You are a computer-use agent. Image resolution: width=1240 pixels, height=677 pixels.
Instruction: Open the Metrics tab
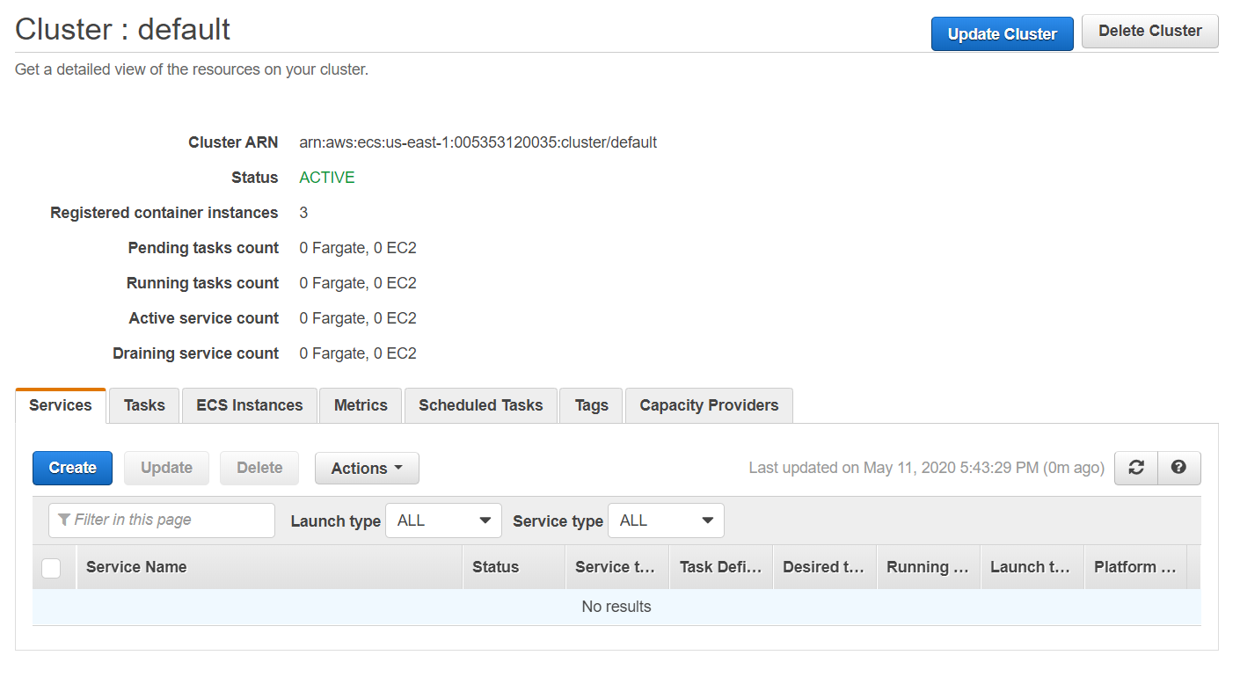[x=361, y=405]
